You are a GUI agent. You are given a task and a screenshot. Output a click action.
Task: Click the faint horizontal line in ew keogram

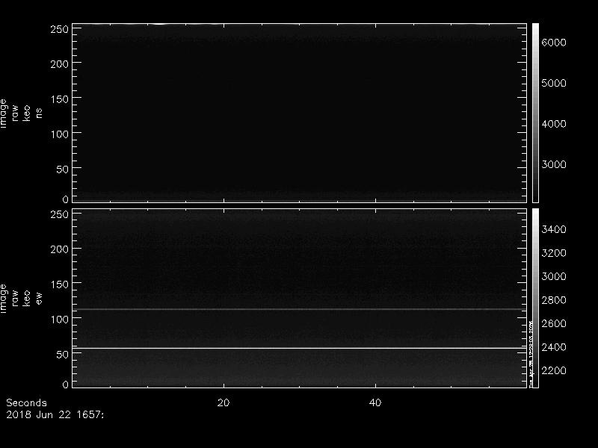300,309
